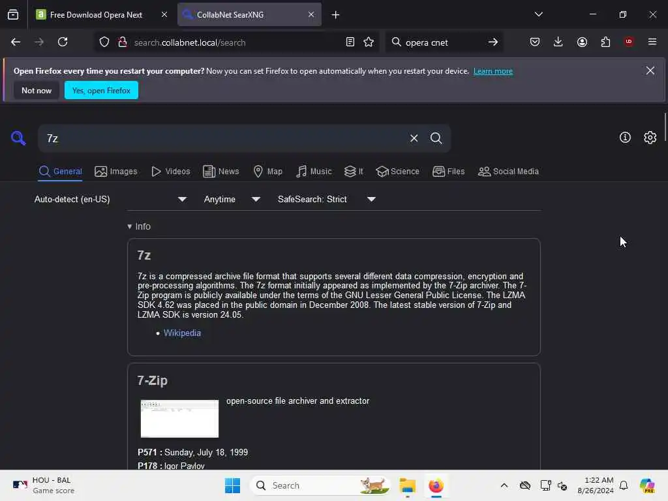Open the HOU - BAL game score widget
Viewport: 668px width, 501px height.
point(42,485)
